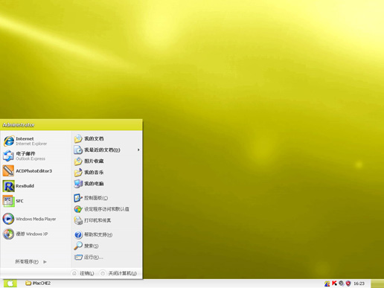Click the red shield tray icon
Viewport: 384px width, 288px height.
click(348, 283)
